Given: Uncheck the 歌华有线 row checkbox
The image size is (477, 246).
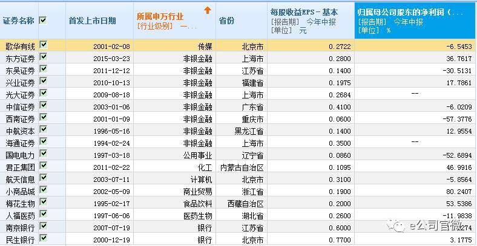Looking at the screenshot, I should tap(43, 45).
